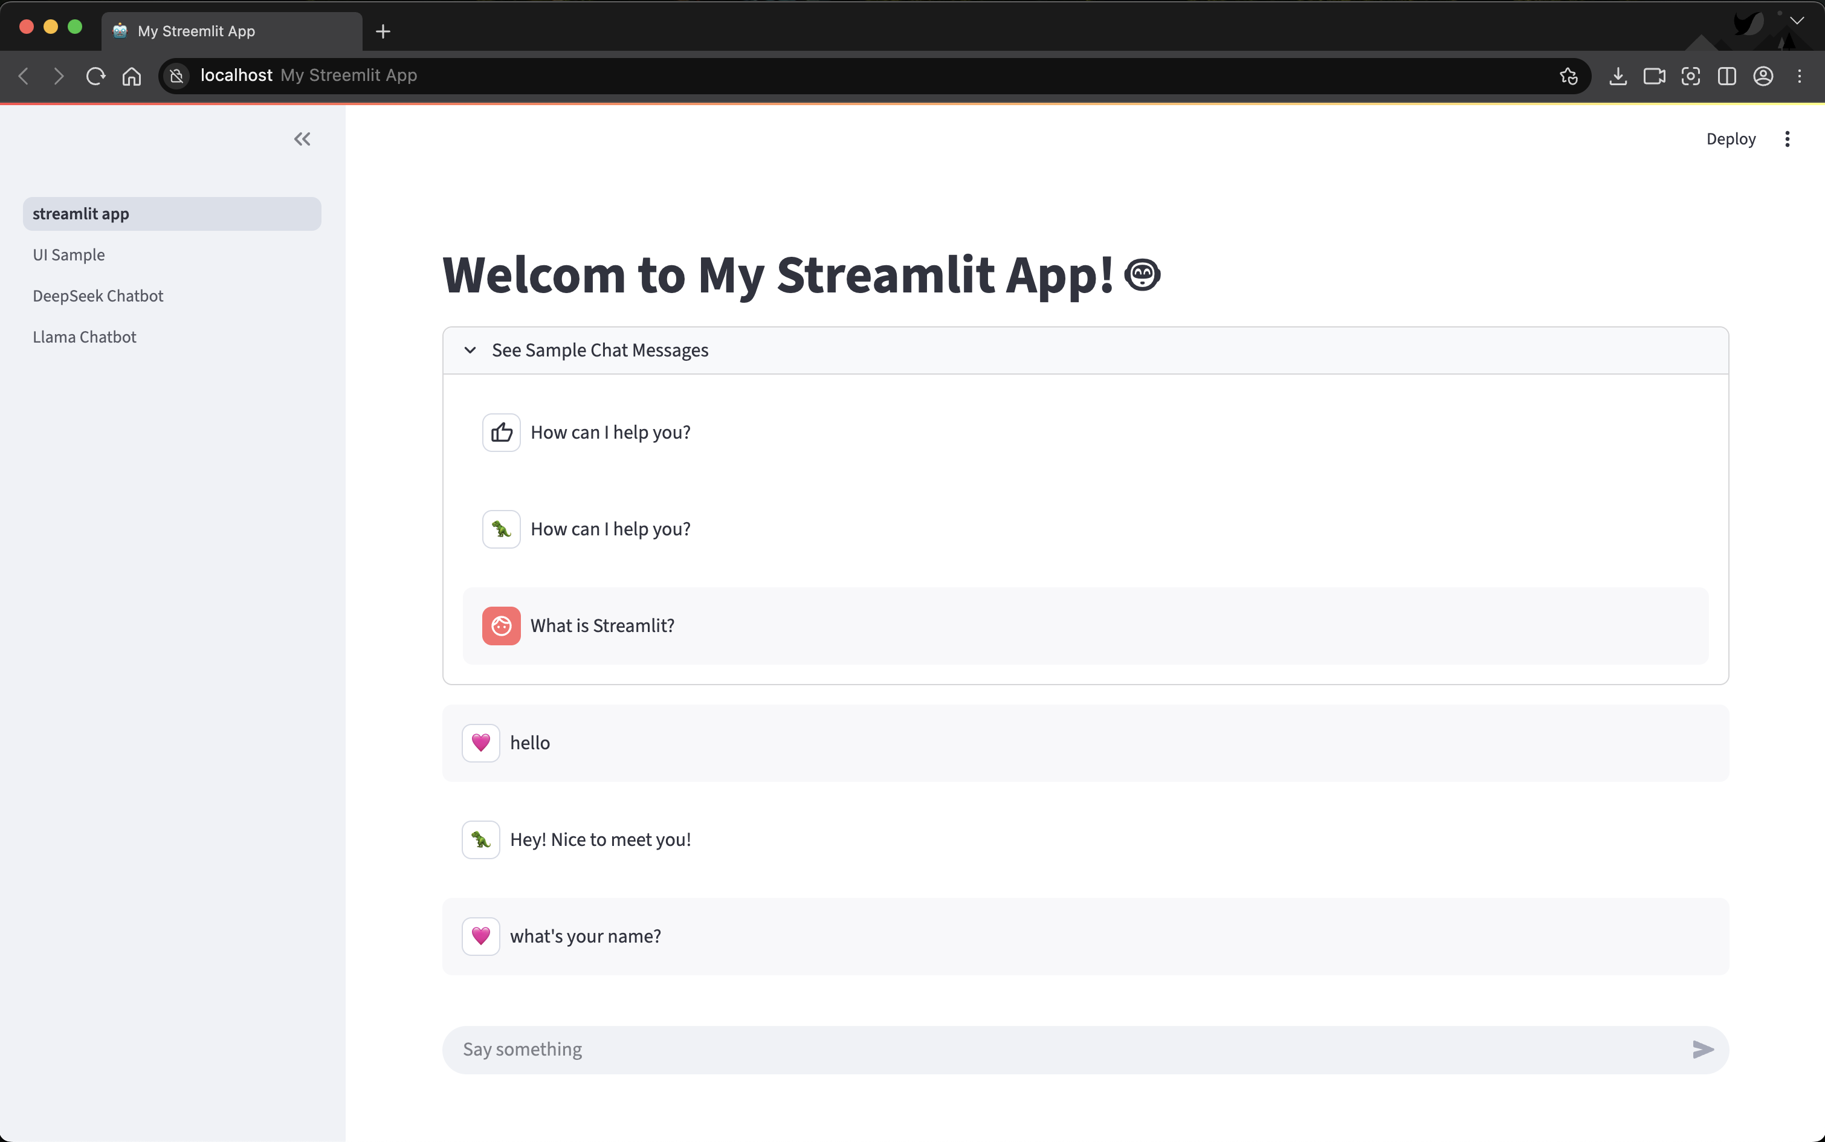Go to browser home page

(132, 76)
